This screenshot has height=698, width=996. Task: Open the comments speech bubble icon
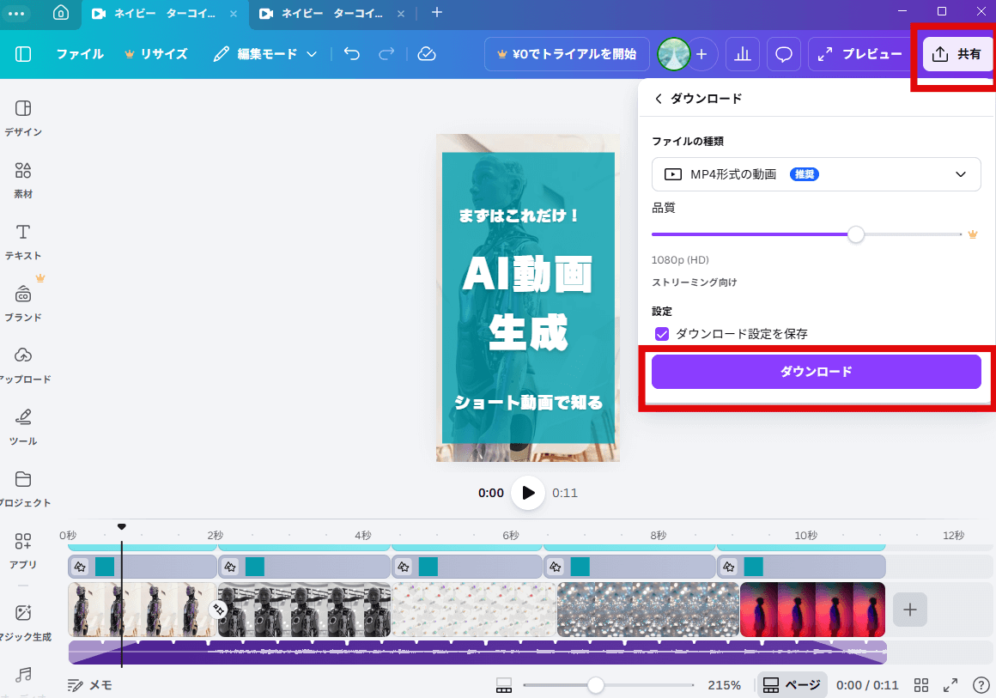[783, 53]
